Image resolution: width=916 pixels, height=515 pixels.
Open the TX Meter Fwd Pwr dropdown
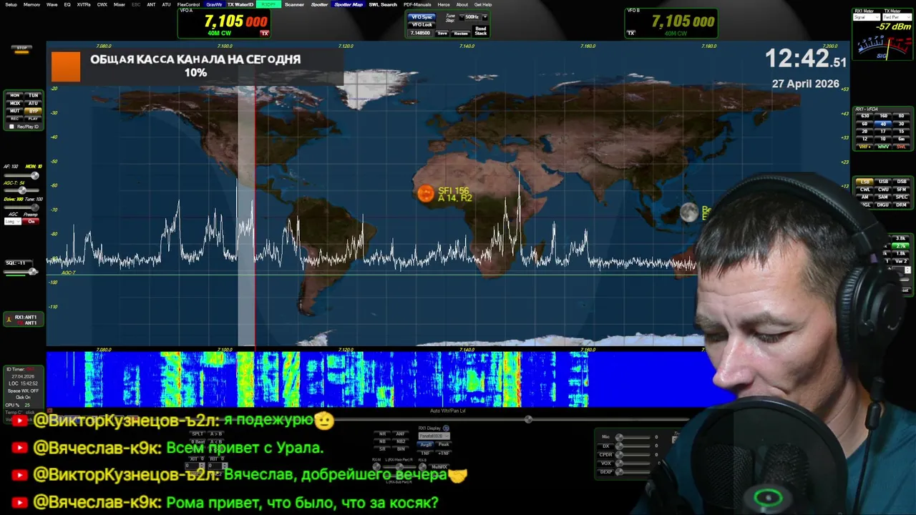(897, 17)
